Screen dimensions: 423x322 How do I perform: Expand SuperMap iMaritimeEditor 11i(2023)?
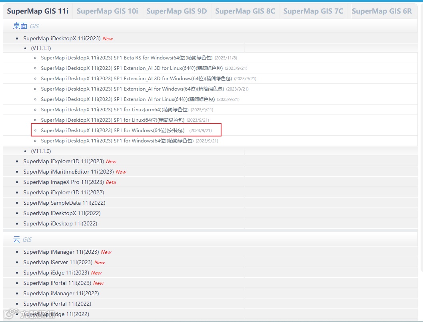pos(68,172)
